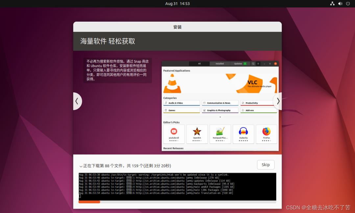Screen dimensions: 355x213
Task: Select the Firefox icon in Editor's Picks
Action: (266, 131)
